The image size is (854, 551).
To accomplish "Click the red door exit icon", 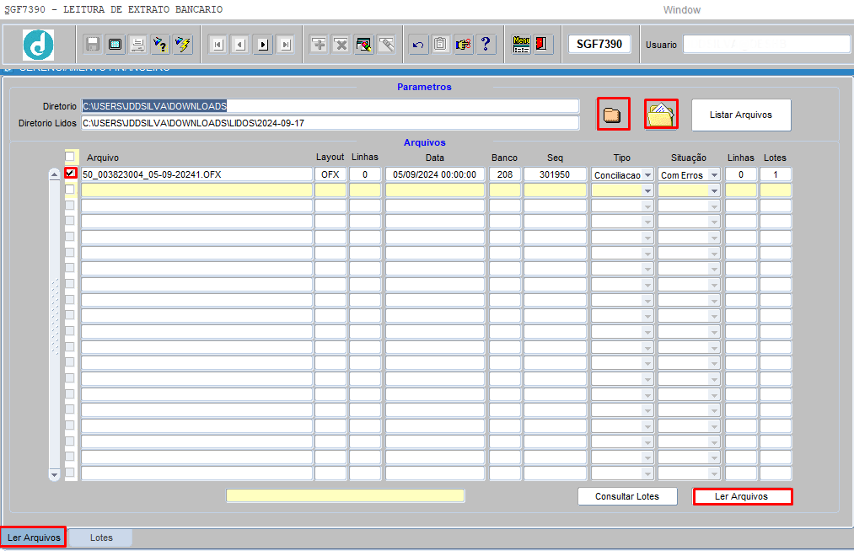I will pos(543,45).
